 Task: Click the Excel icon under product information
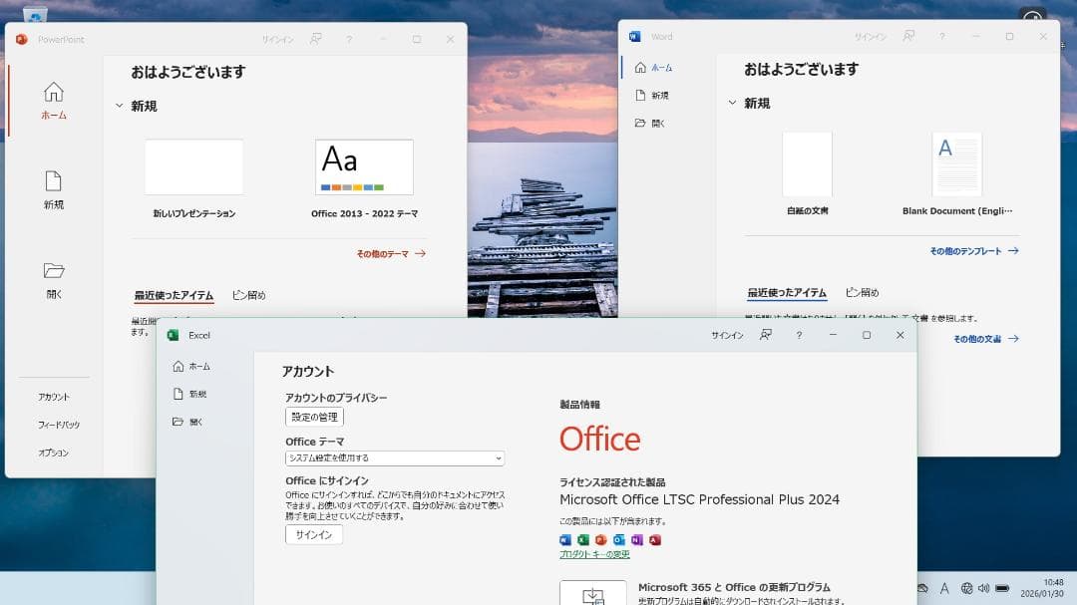click(583, 539)
